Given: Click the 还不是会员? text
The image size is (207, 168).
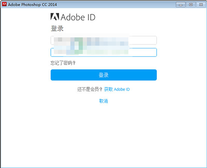Looking at the screenshot, I should point(90,89).
